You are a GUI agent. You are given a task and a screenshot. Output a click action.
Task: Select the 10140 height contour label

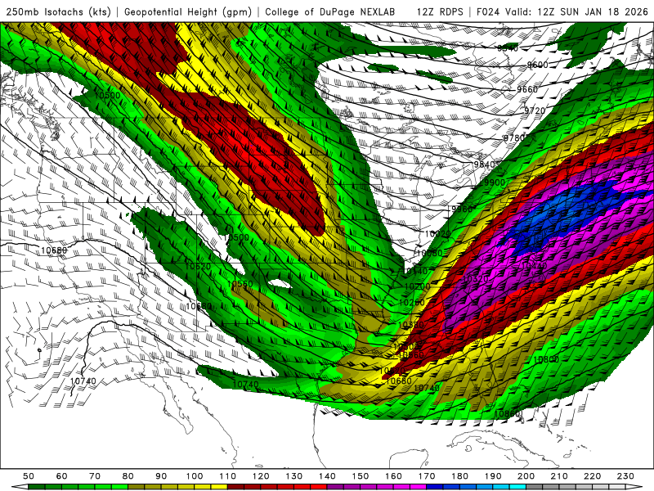[415, 272]
